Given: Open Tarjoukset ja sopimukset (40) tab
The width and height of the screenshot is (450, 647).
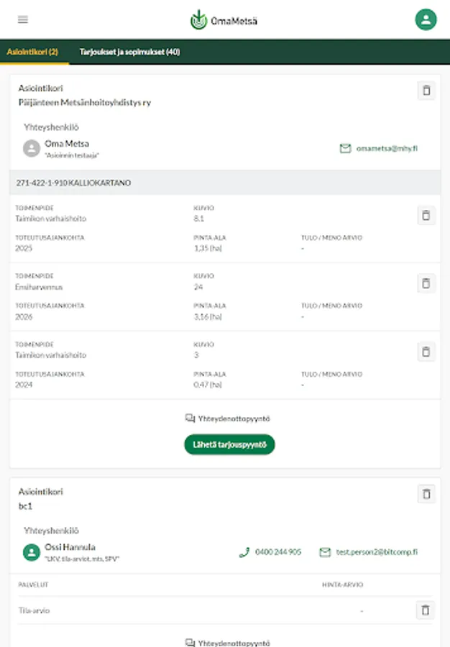Looking at the screenshot, I should coord(129,52).
